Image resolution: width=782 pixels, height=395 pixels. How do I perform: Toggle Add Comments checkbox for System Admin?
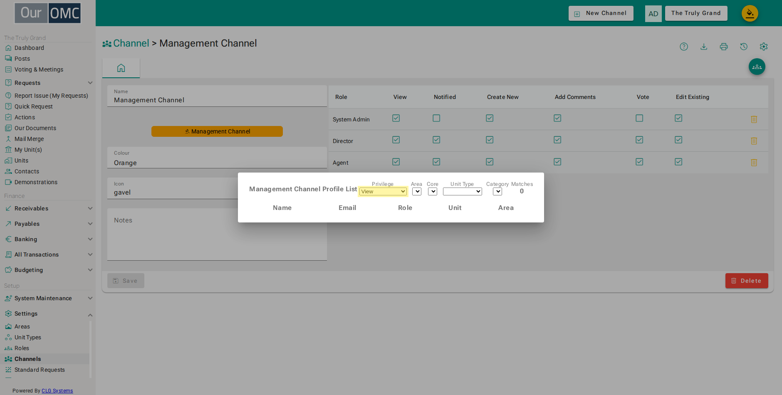click(557, 118)
